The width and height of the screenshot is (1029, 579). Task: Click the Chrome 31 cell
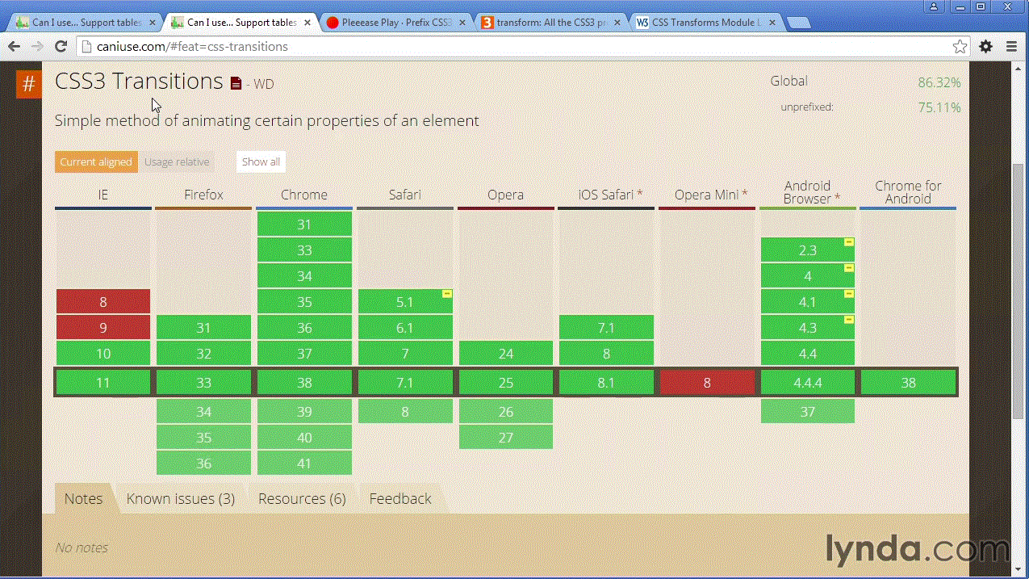coord(304,224)
